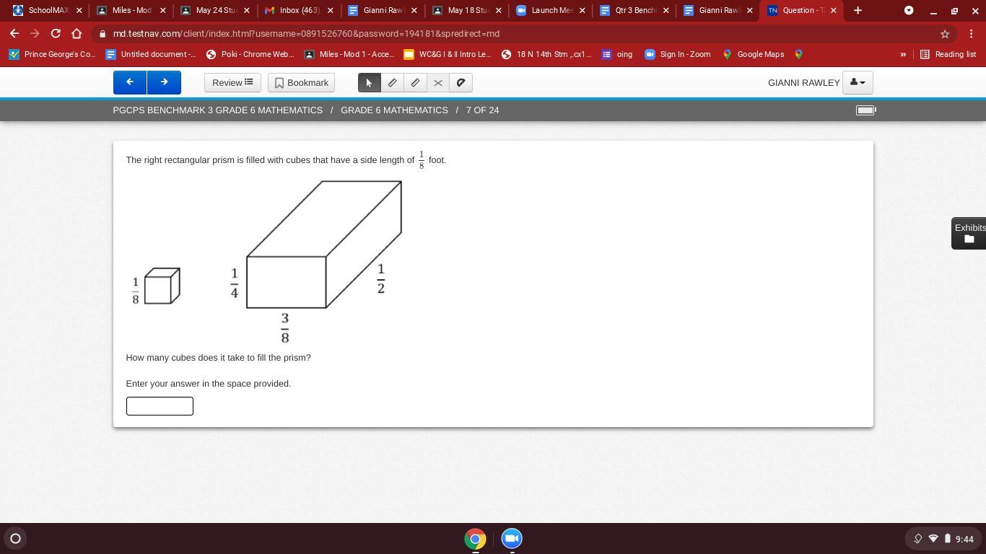Click the '7 OF 24' question counter
Screen dimensions: 986x554
coord(482,110)
